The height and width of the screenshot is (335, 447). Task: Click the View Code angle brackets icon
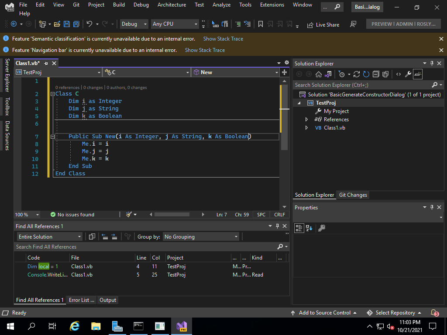coord(399,74)
